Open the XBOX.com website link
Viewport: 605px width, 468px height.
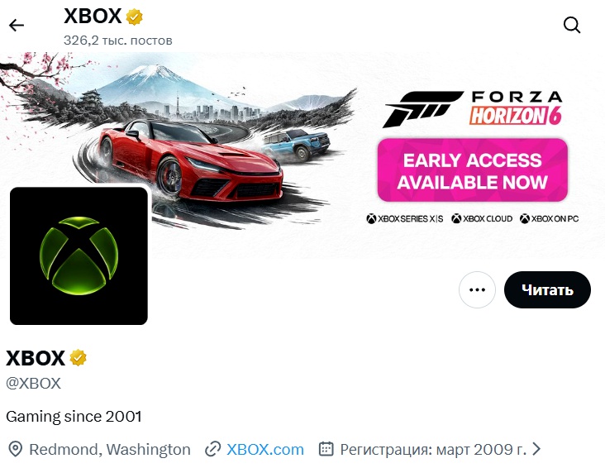click(x=265, y=450)
